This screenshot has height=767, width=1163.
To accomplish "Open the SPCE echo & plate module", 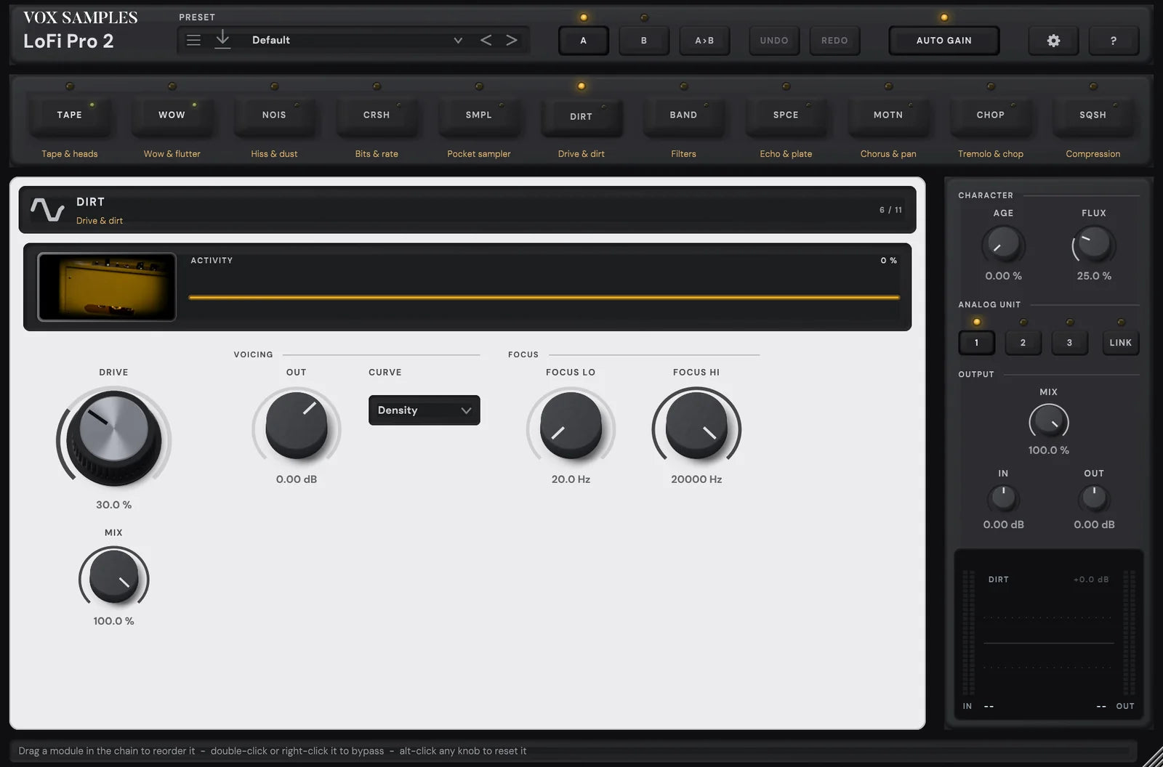I will tap(786, 116).
